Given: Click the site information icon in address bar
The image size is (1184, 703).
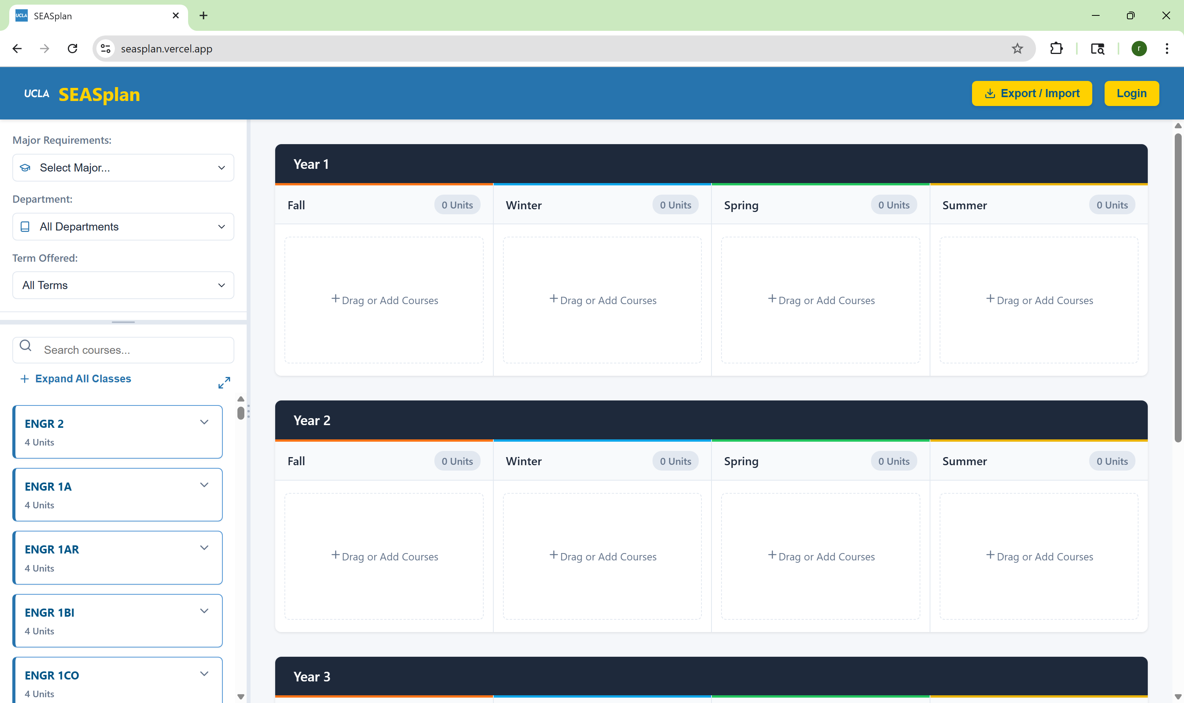Looking at the screenshot, I should point(106,48).
